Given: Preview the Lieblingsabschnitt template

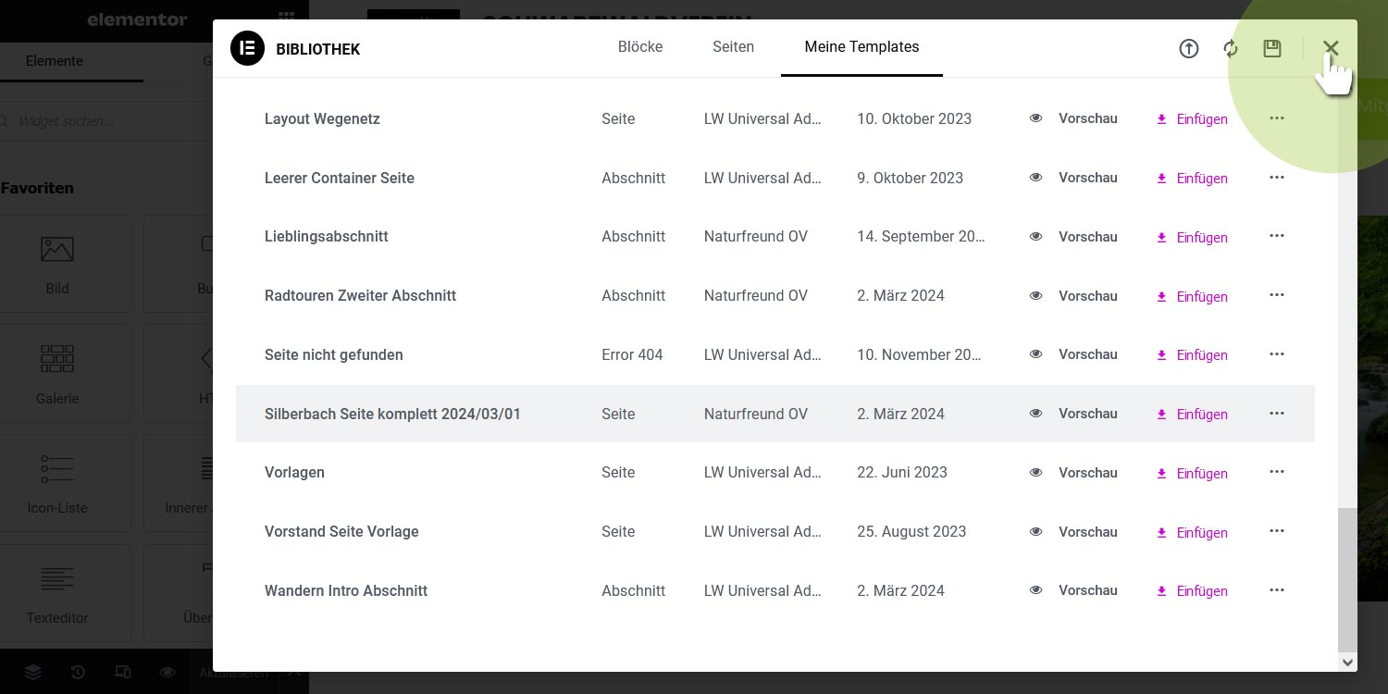Looking at the screenshot, I should [x=1073, y=237].
